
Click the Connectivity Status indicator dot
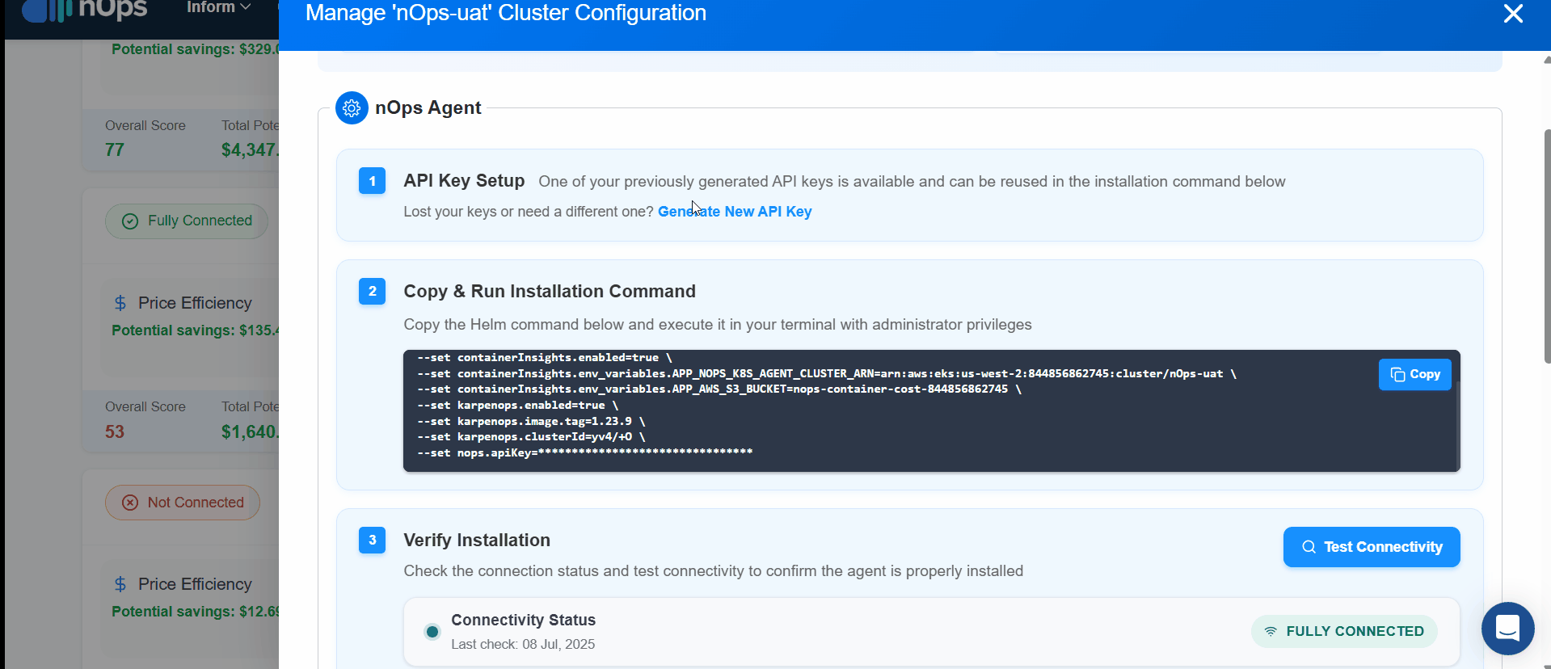432,631
